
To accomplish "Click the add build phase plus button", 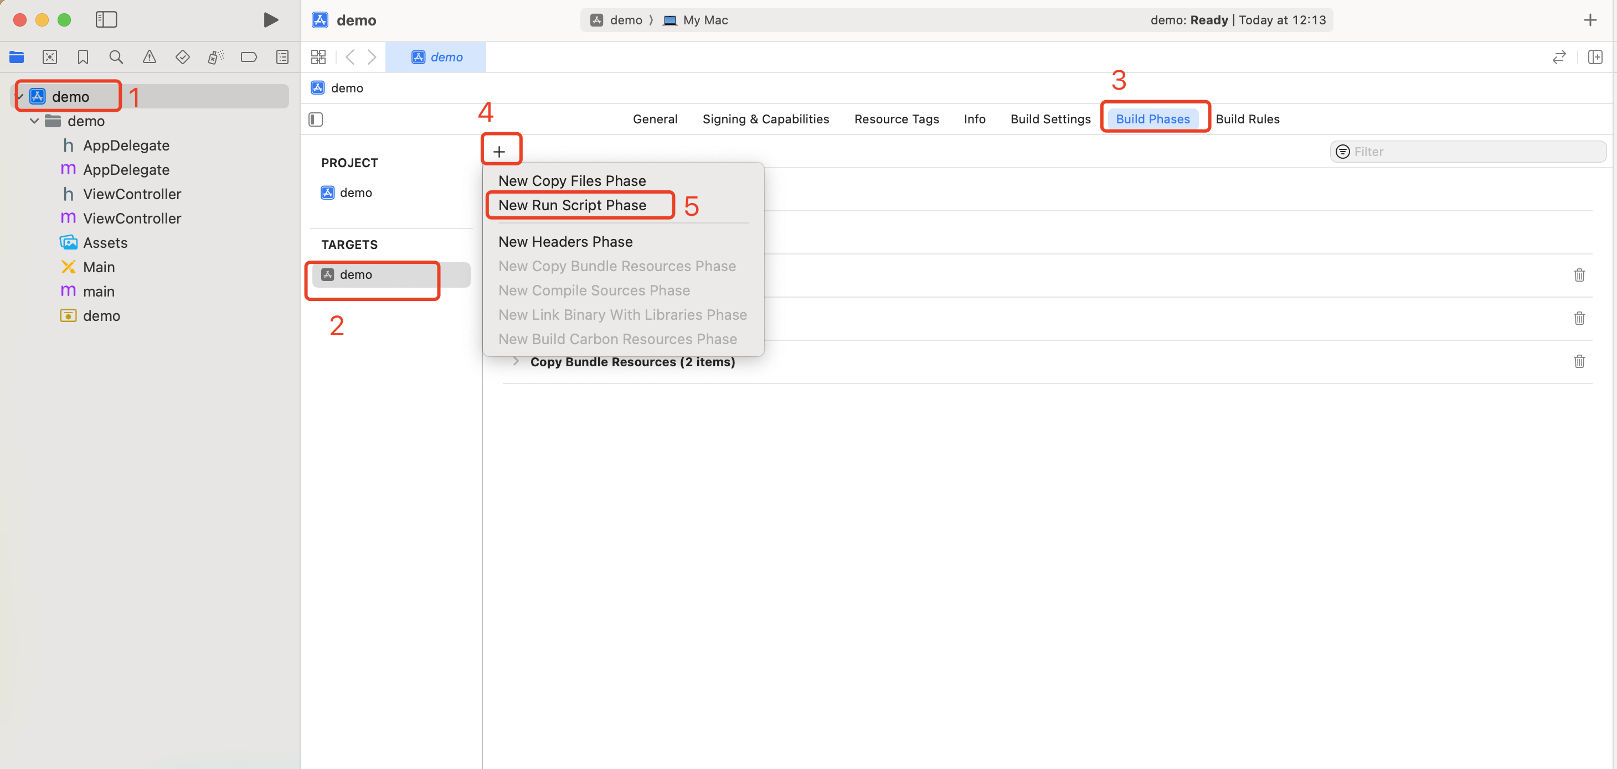I will tap(499, 151).
